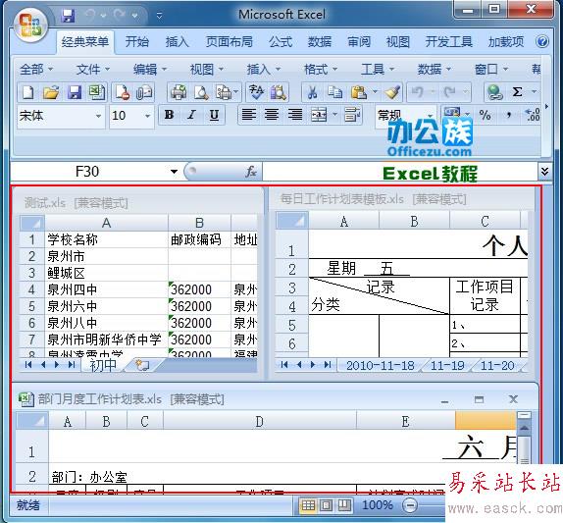Screen dimensions: 563x523
Task: Click the Undo arrow in classic toolbar
Action: pyautogui.click(x=417, y=92)
